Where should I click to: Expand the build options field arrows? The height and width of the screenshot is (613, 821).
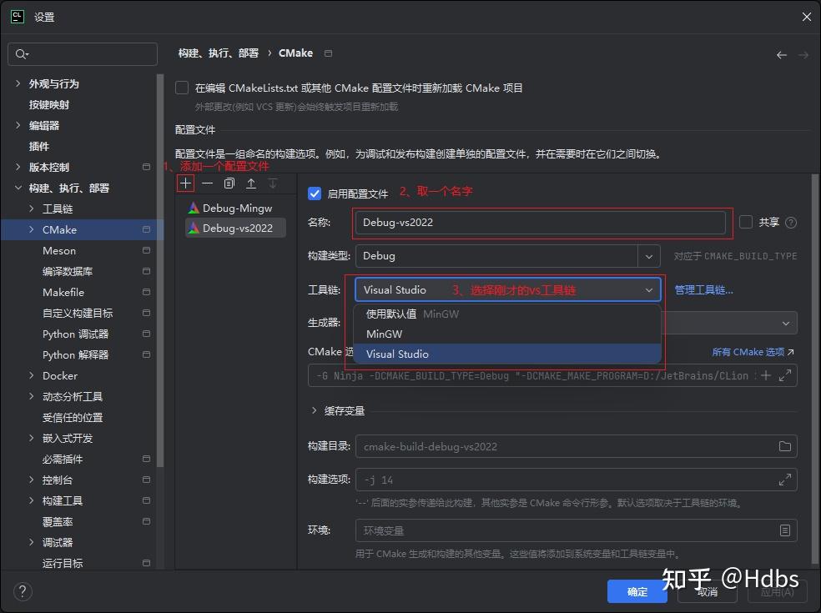pos(784,480)
